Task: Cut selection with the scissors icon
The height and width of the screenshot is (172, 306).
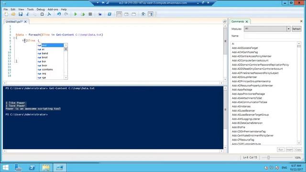Action: click(x=28, y=14)
